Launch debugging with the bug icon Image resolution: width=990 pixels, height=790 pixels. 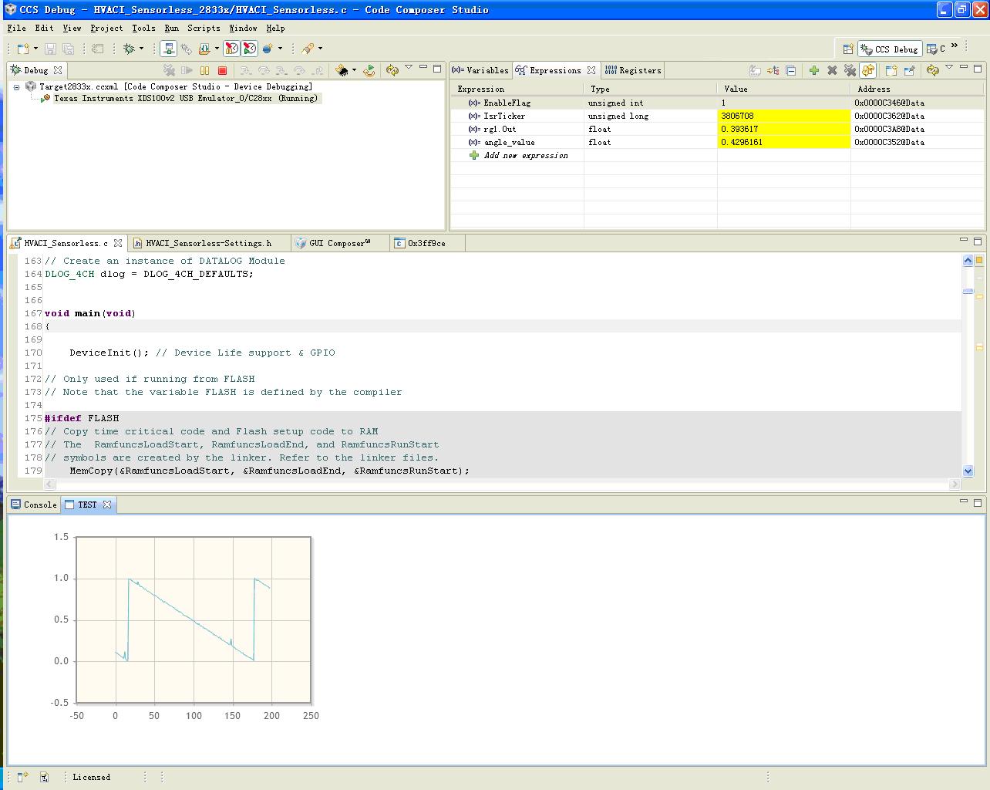coord(128,48)
